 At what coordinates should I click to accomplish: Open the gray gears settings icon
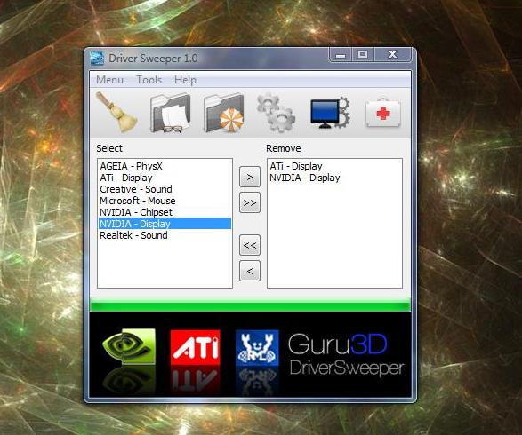click(x=277, y=114)
